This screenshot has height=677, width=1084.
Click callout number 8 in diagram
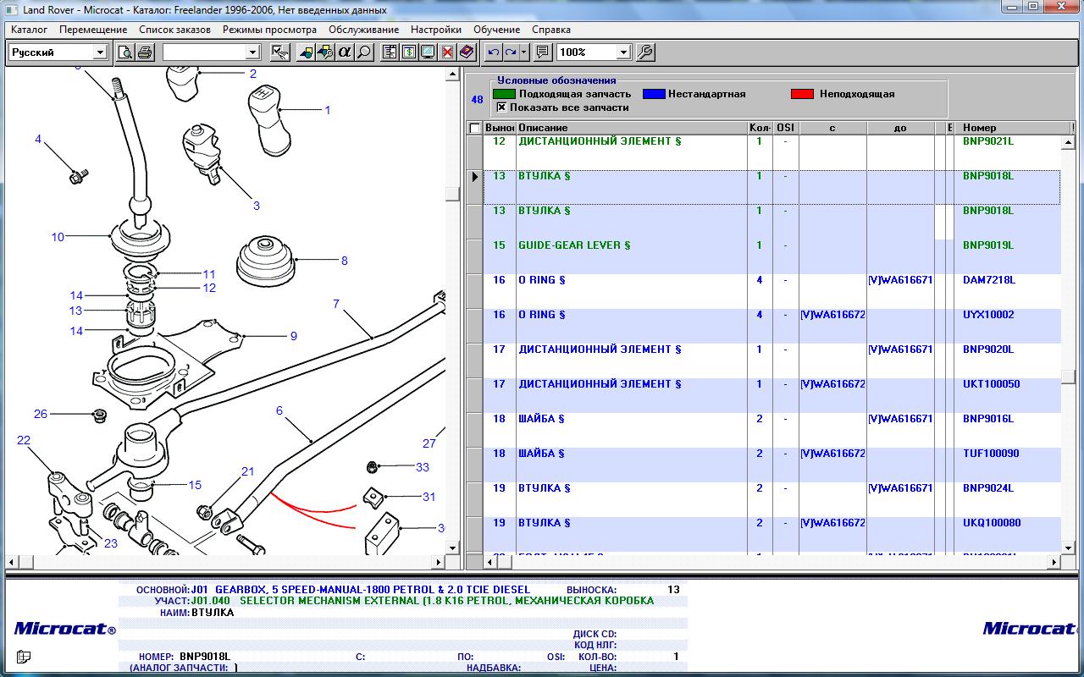pos(344,261)
